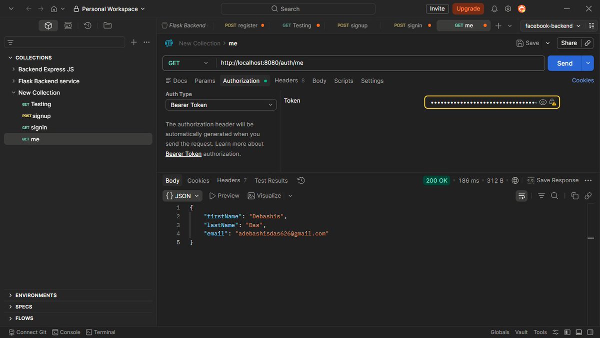Toggle token visibility with the eye icon

point(543,102)
